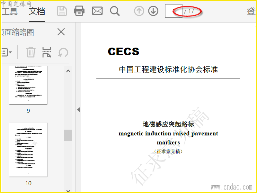Viewport: 257px width, 193px height.
Task: Click the 页面缩略图 panel title
Action: click(18, 32)
